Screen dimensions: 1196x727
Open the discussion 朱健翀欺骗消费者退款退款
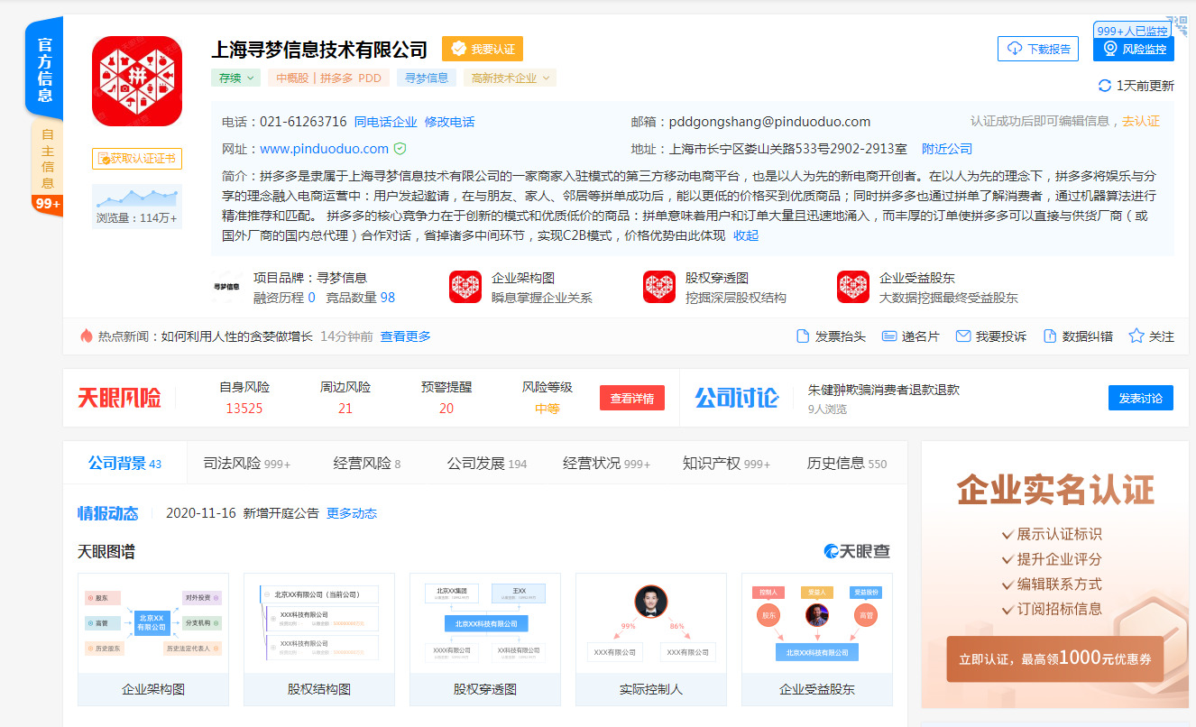pyautogui.click(x=884, y=390)
